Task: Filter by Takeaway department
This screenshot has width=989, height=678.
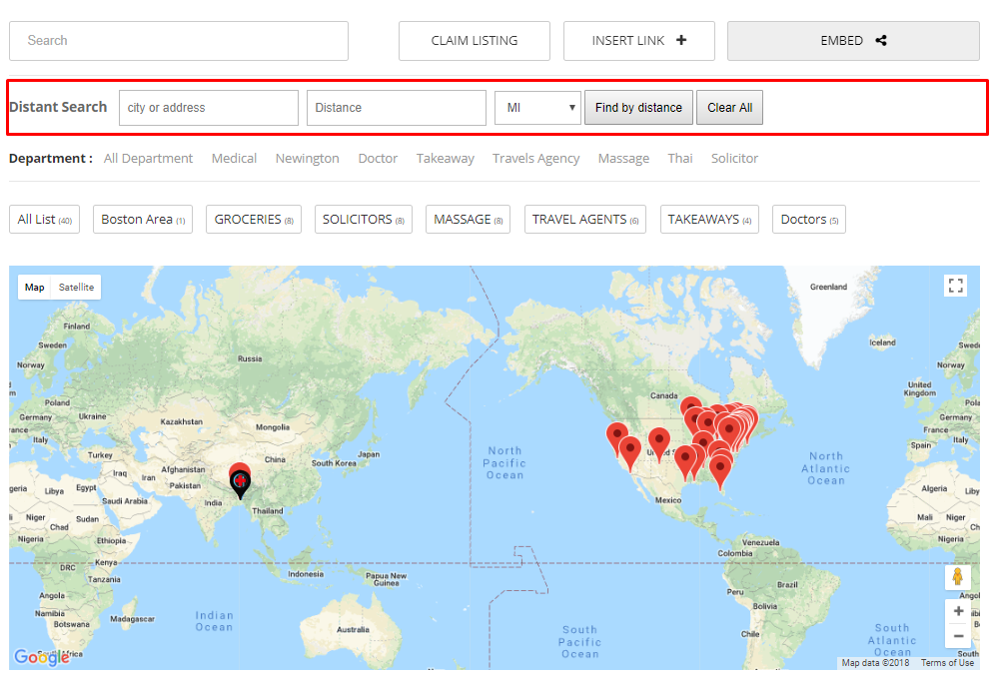Action: [x=446, y=159]
